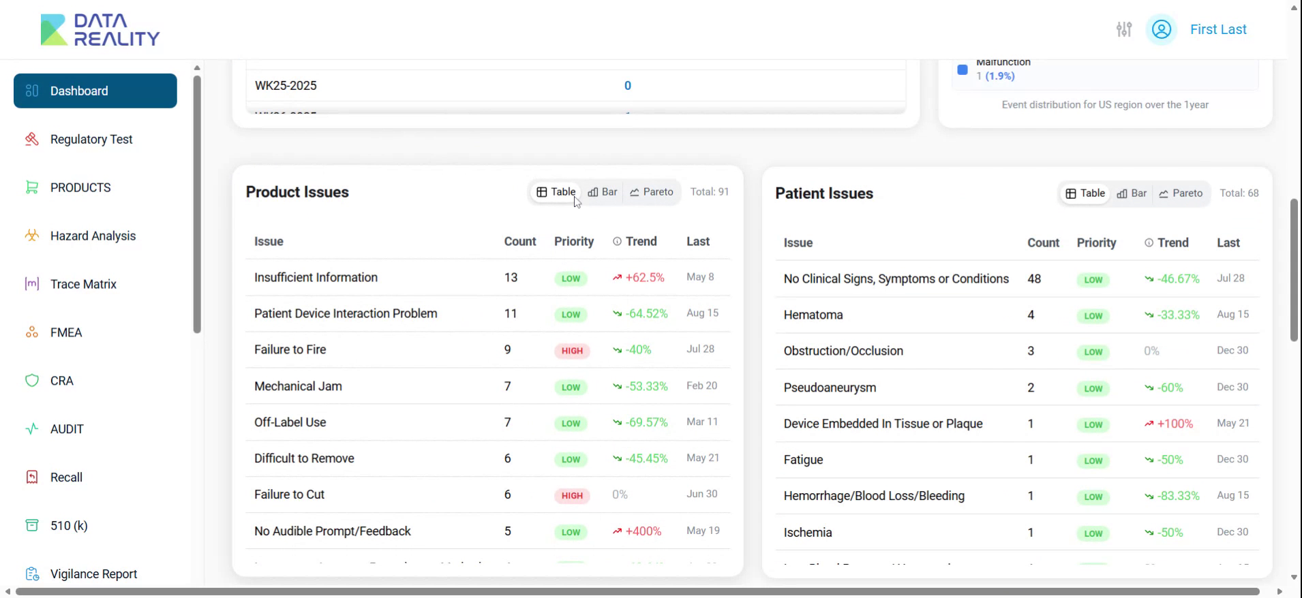Image resolution: width=1302 pixels, height=598 pixels.
Task: Click the PRODUCTS cart icon
Action: [x=31, y=187]
